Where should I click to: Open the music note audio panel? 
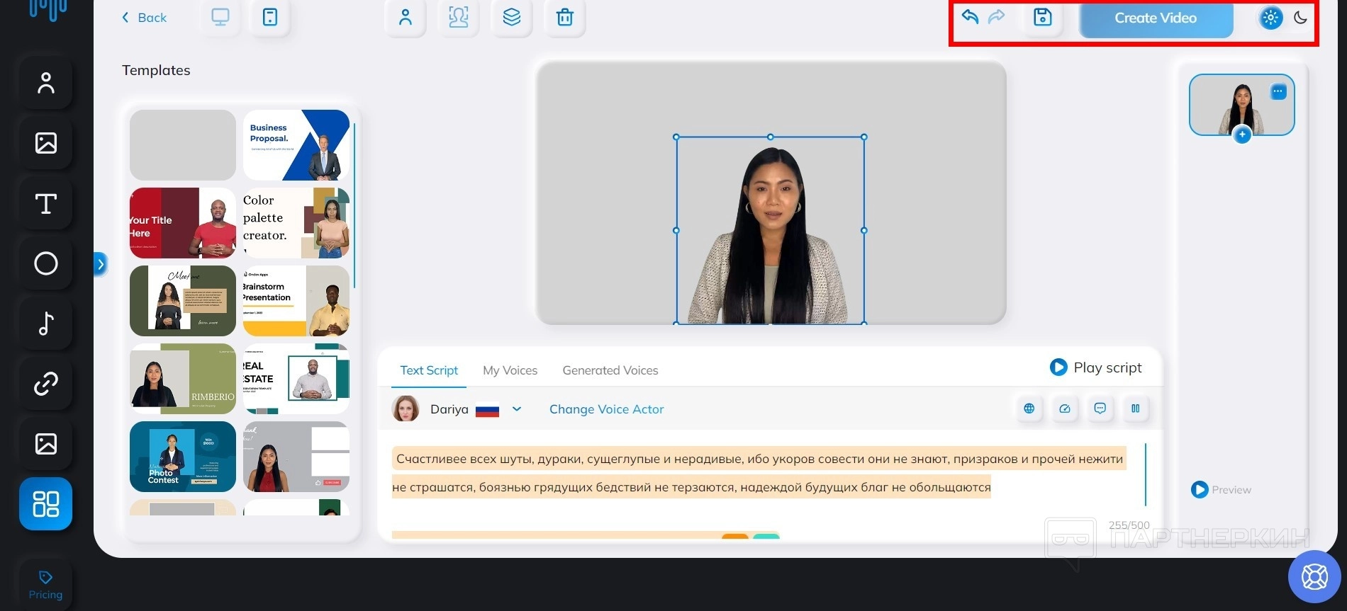coord(46,324)
